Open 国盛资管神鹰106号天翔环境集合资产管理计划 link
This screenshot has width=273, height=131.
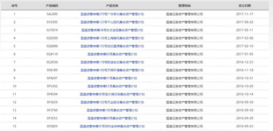tap(112, 70)
